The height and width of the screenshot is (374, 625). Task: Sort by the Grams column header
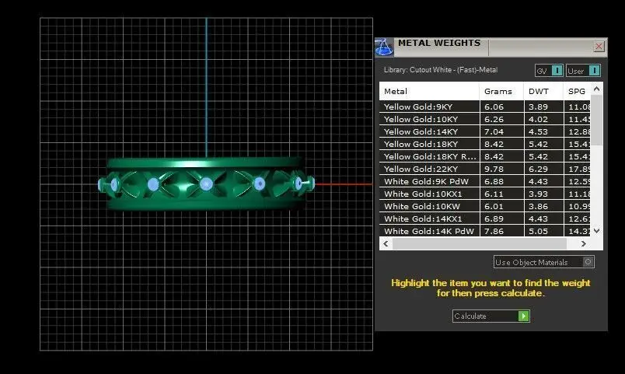[x=501, y=91]
